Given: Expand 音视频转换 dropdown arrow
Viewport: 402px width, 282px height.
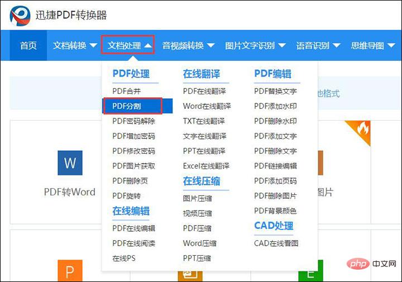Looking at the screenshot, I should [x=210, y=46].
